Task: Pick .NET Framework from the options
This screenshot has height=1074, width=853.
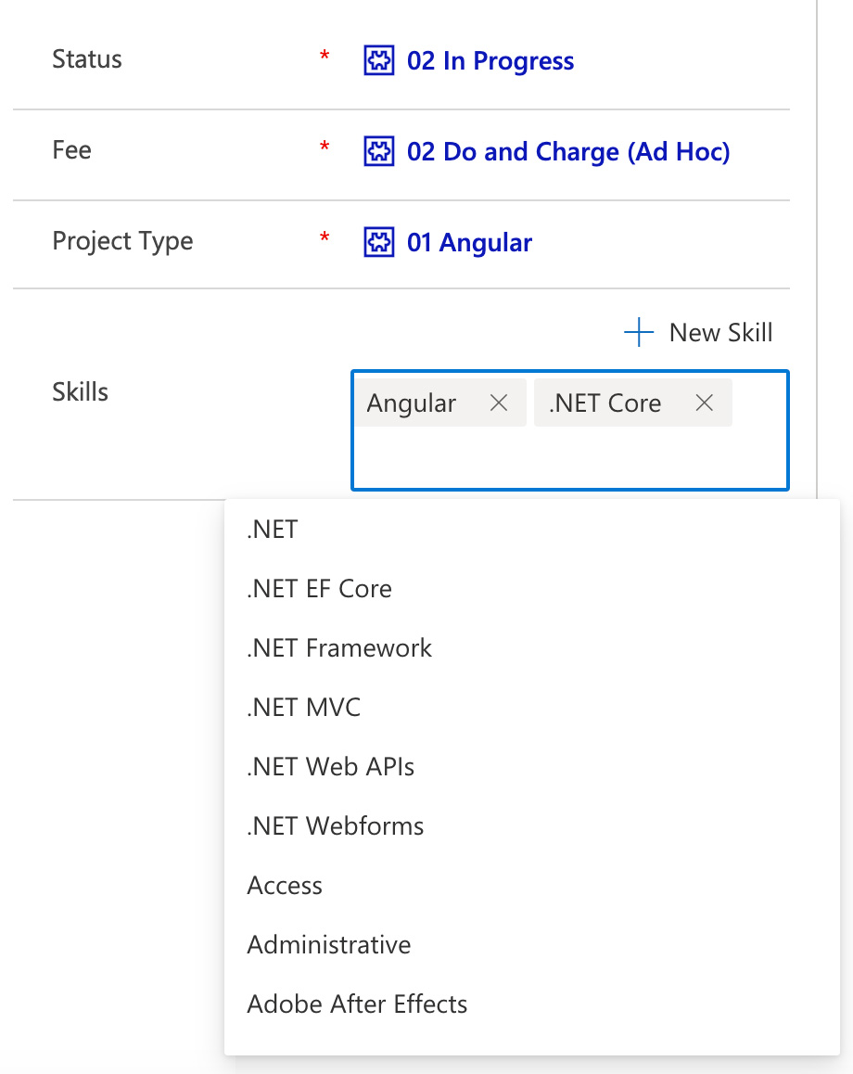Action: (x=339, y=648)
